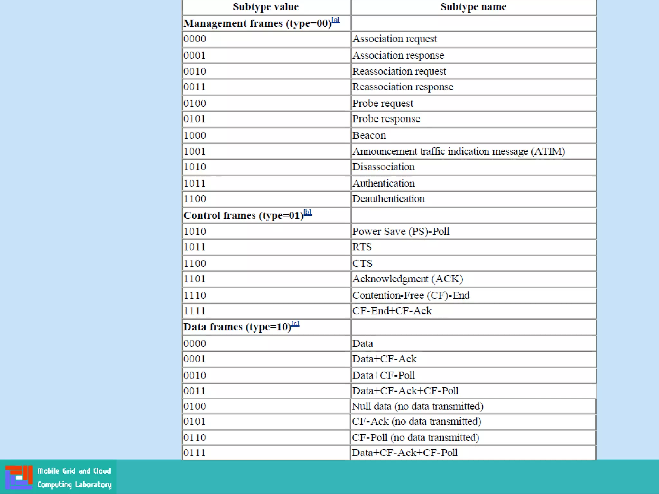
Task: Click the Announcement traffic indication message (ATIM) cell
Action: click(459, 151)
